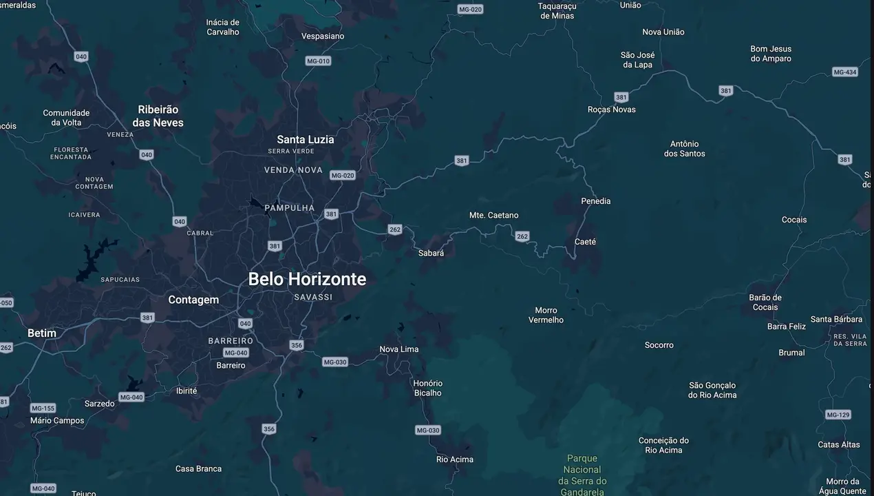Click Bom Jesus do Amparo label
This screenshot has height=496, width=874.
click(x=771, y=54)
